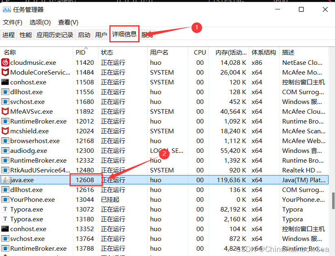The image size is (335, 256).
Task: Click the java.exe coffee cup icon
Action: tap(5, 180)
